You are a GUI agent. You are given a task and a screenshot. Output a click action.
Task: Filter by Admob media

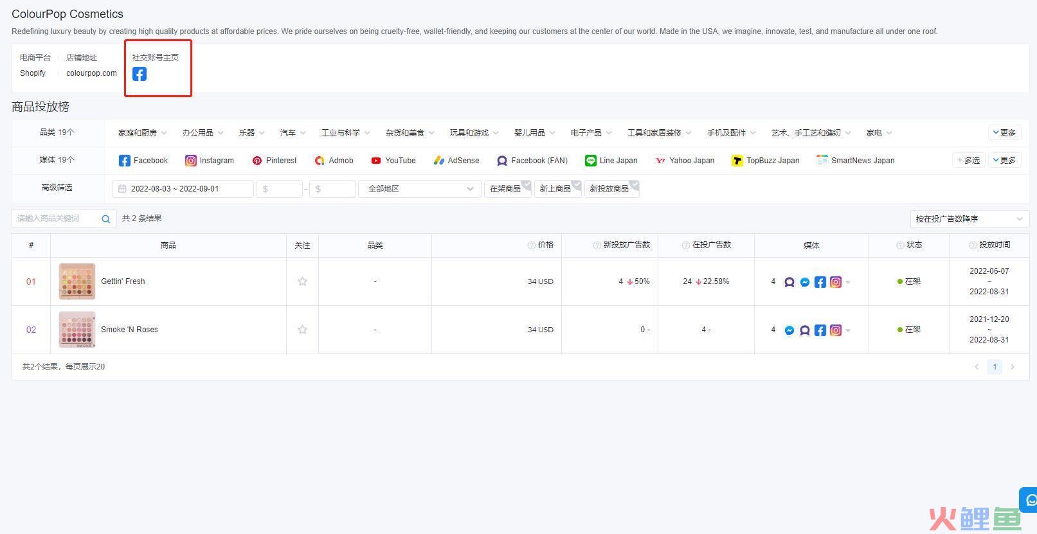[x=334, y=161]
